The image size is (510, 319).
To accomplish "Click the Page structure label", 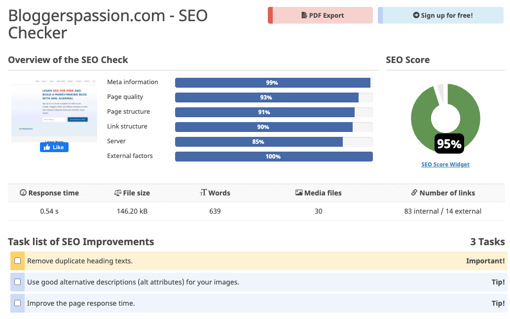I will point(128,112).
